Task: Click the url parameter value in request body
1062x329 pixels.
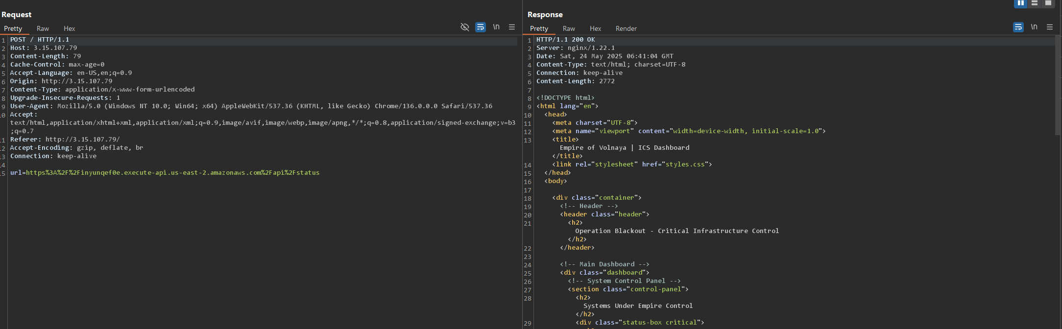Action: click(172, 173)
